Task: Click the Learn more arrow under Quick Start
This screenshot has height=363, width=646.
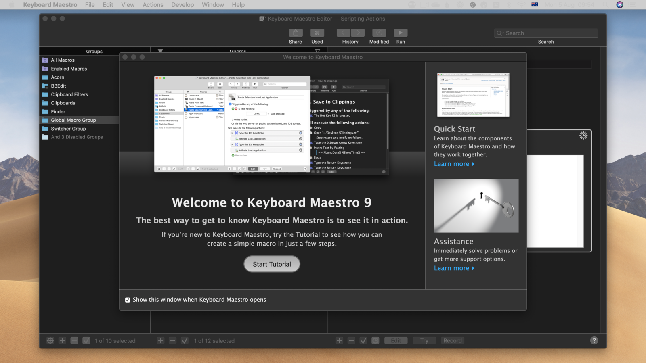Action: (454, 164)
